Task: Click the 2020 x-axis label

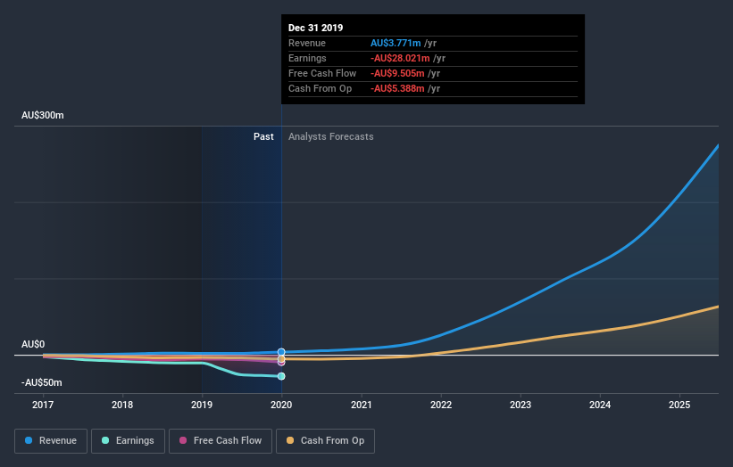Action: click(x=281, y=405)
